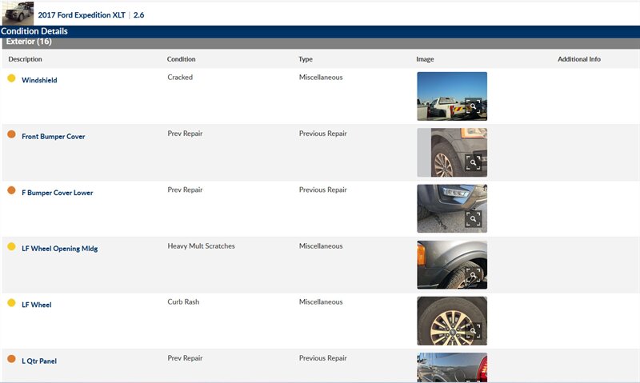Open the L Qtr Panel damage photo
Screen dimensions: 640x383
click(451, 367)
